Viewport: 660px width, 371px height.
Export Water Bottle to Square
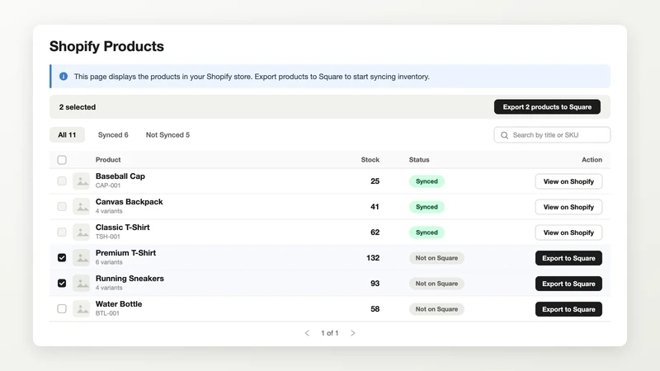point(568,309)
